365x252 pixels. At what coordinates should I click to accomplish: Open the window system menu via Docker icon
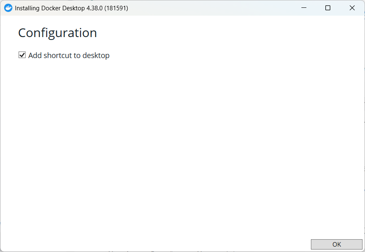click(x=8, y=8)
